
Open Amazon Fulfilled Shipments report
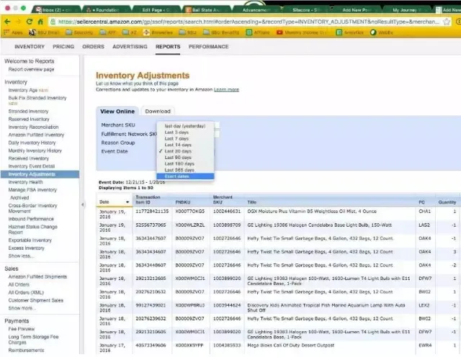tap(37, 277)
